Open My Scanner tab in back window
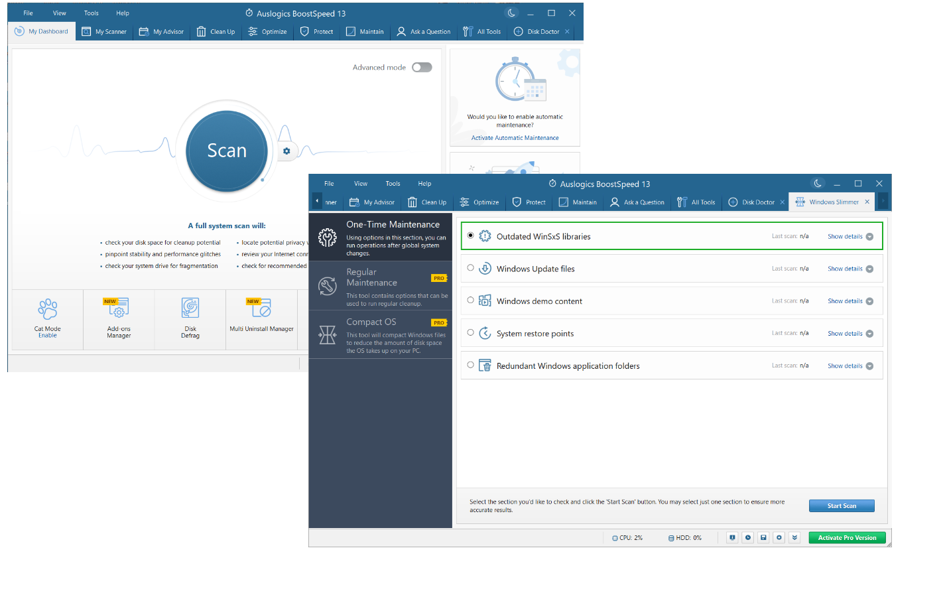 pos(104,31)
